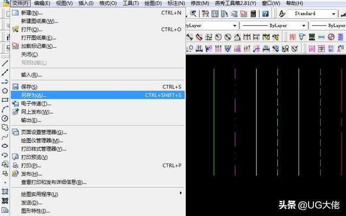Select the Angular dimension icon

coord(237,37)
